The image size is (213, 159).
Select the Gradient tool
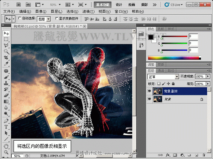(6, 101)
